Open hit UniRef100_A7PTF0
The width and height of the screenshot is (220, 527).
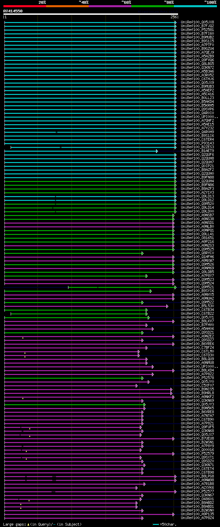(x=197, y=45)
